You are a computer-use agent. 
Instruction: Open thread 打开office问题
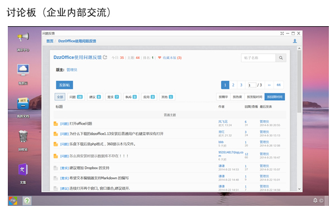tap(81, 124)
